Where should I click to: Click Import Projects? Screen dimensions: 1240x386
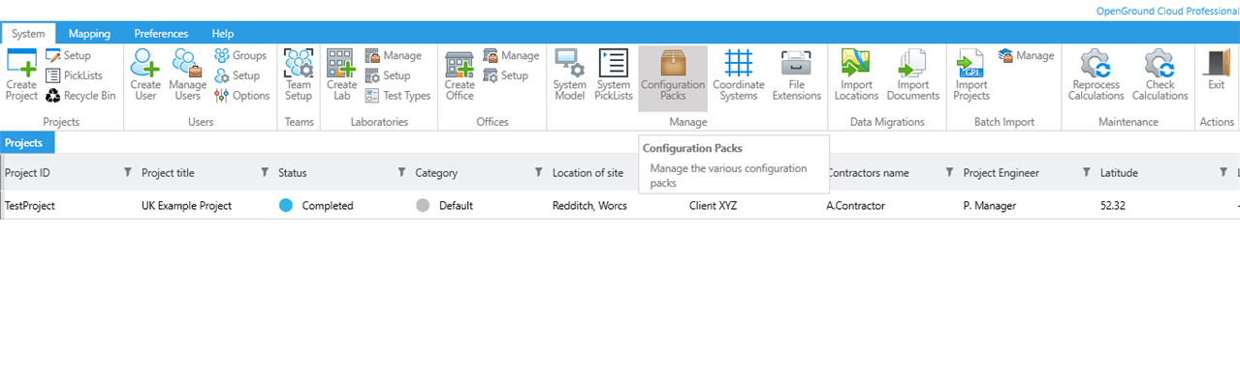click(x=971, y=74)
